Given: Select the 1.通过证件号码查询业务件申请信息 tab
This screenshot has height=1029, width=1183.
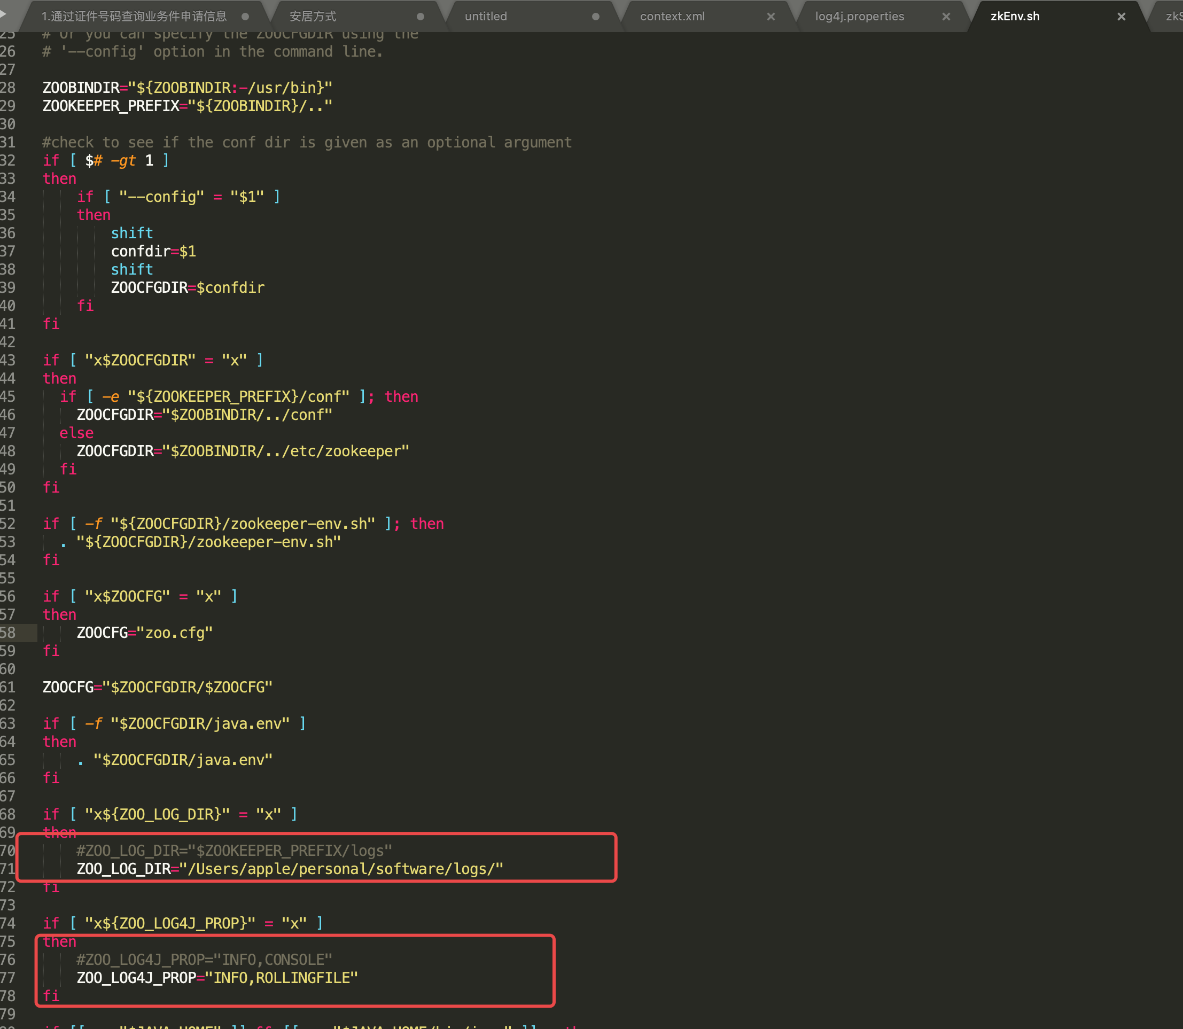Looking at the screenshot, I should 134,17.
